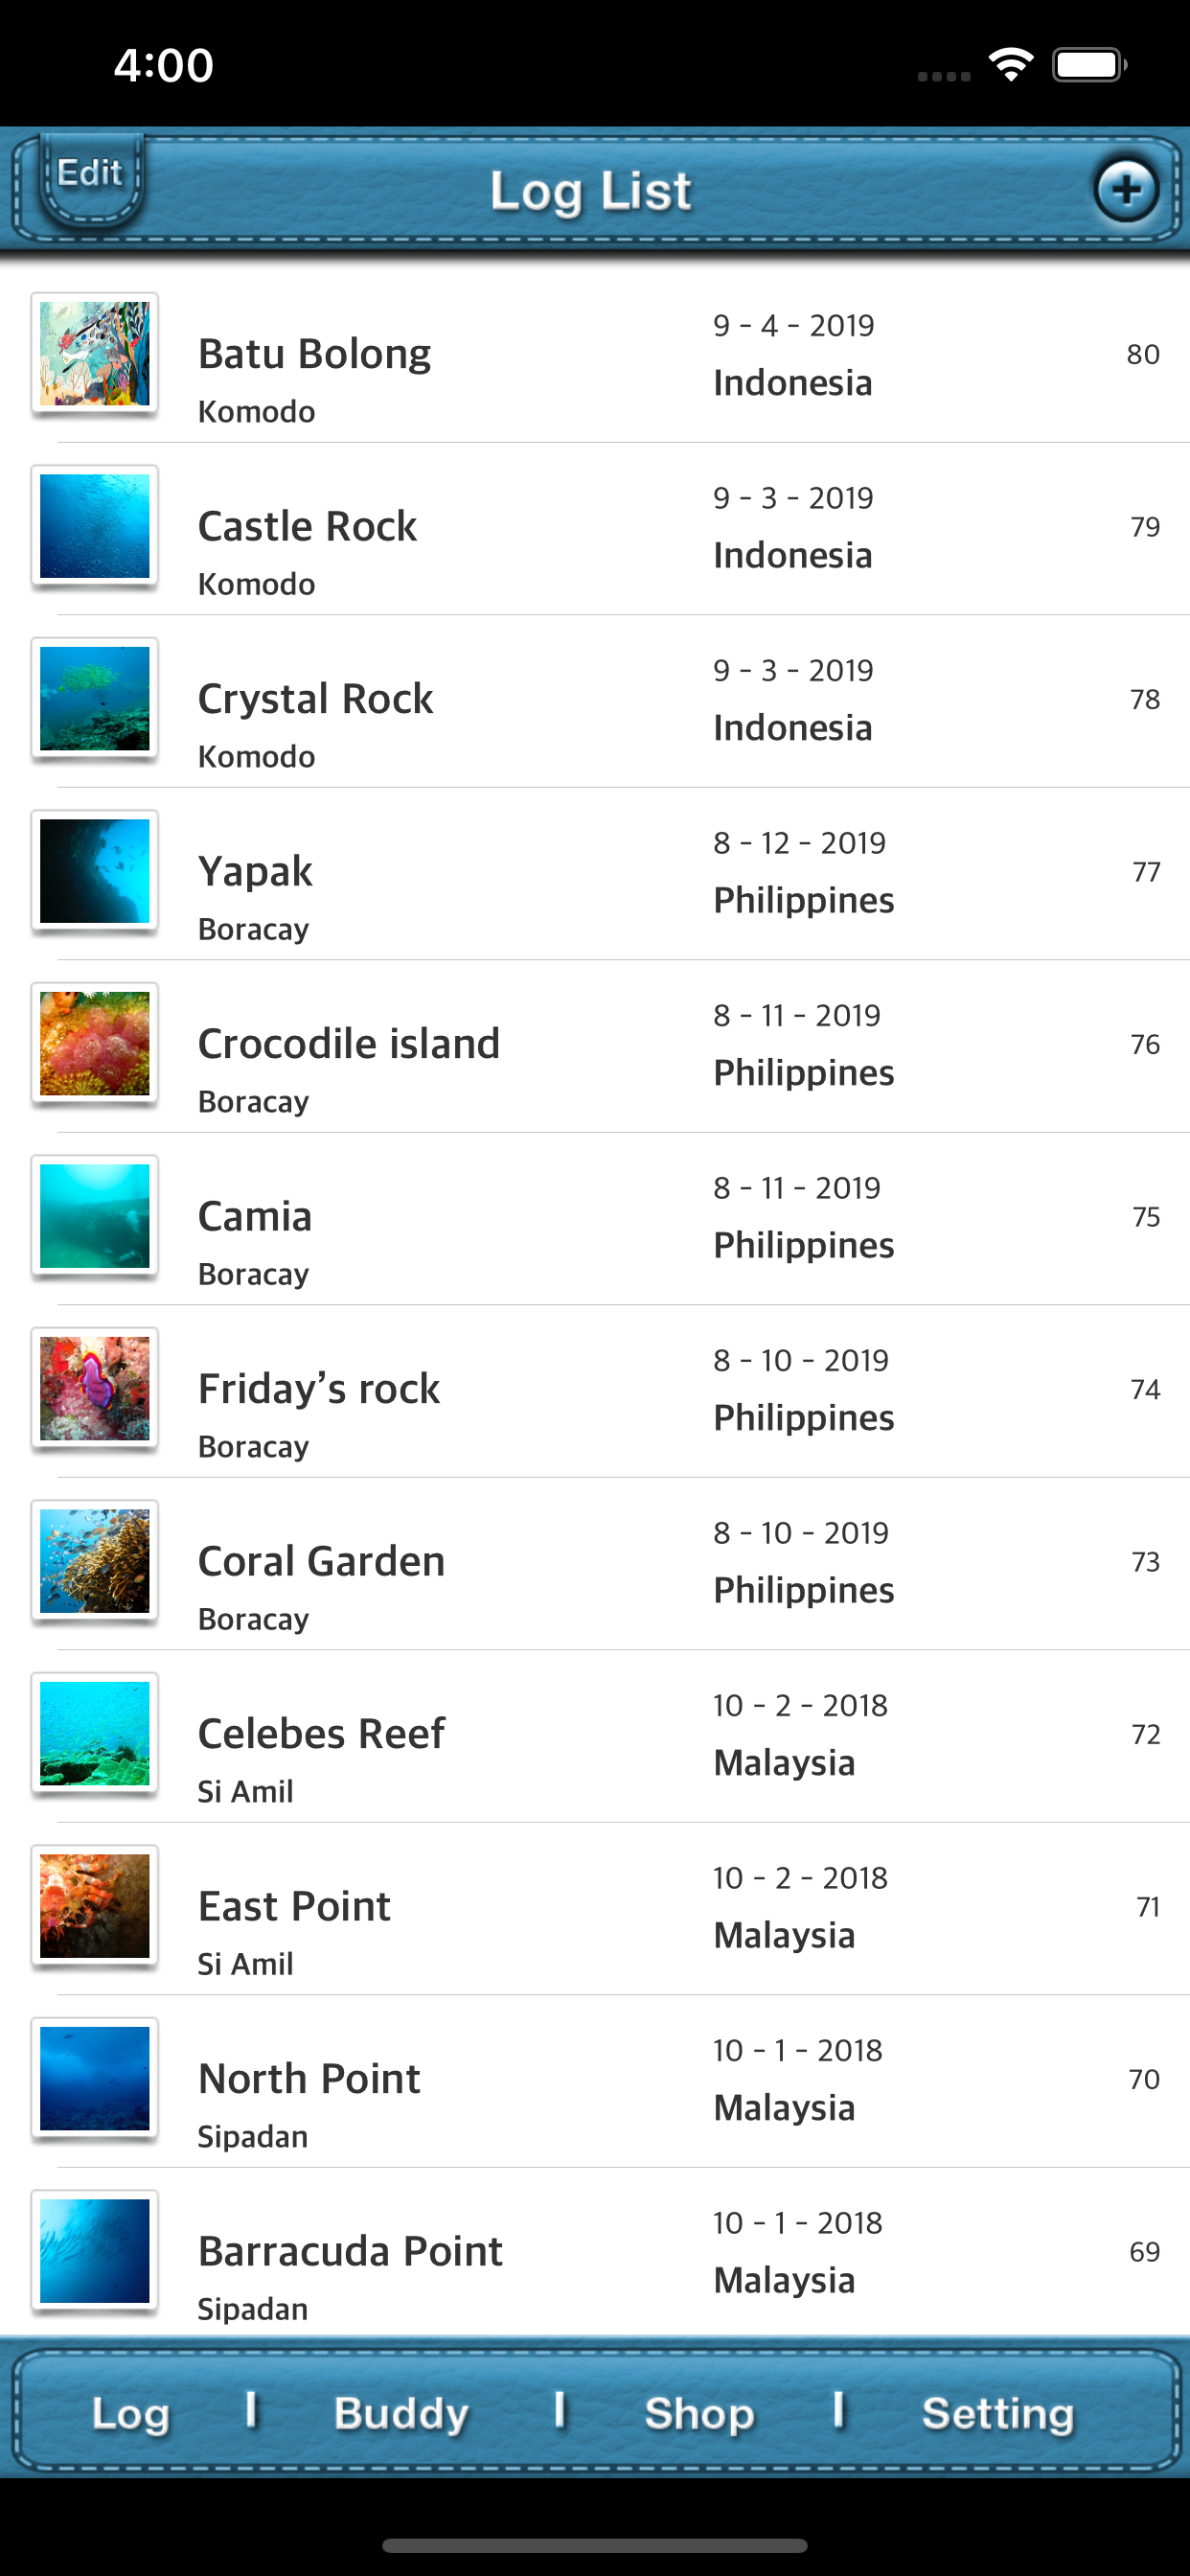Viewport: 1190px width, 2576px height.
Task: Tap the Batu Bolong dive photo thumbnail
Action: [95, 354]
